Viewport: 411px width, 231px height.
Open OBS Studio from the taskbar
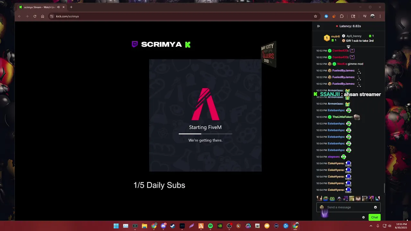click(229, 226)
